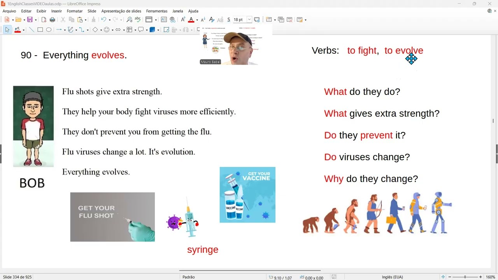Viewport: 498px width, 280px height.
Task: Select the Rectangle shape tool
Action: (40, 30)
